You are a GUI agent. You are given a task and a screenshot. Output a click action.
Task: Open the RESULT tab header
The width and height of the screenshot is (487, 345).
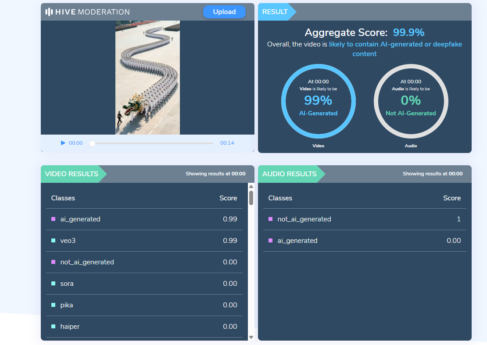pos(275,12)
